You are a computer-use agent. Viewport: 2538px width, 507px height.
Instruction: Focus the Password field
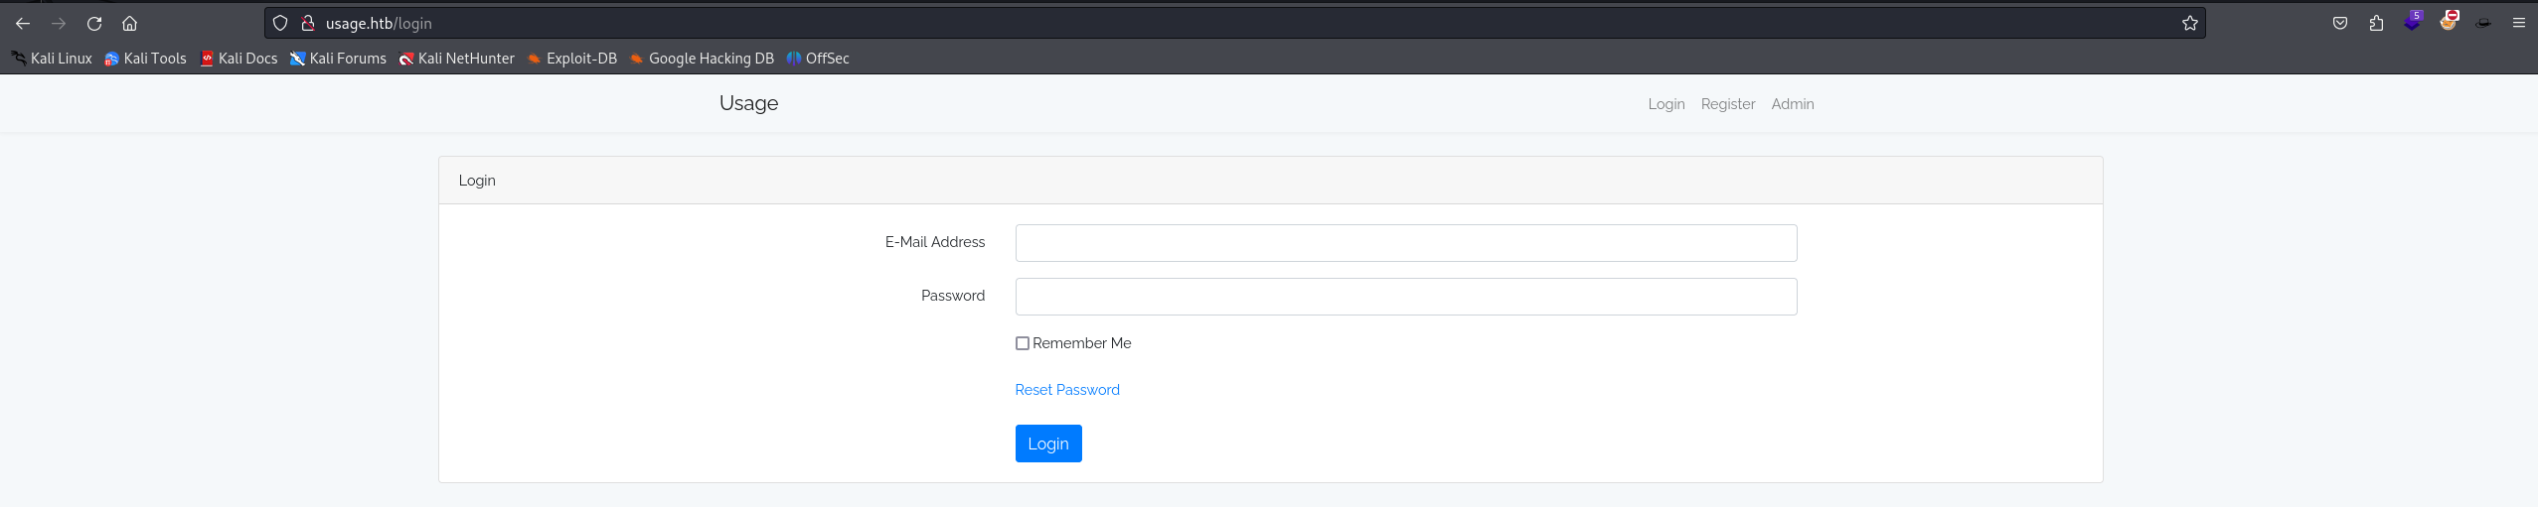[1406, 297]
